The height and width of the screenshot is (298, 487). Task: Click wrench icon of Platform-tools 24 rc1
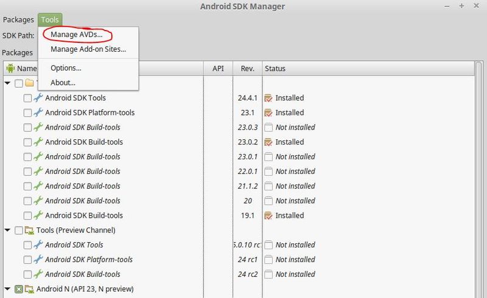[x=38, y=259]
